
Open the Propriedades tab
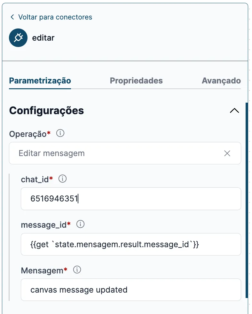(x=136, y=81)
